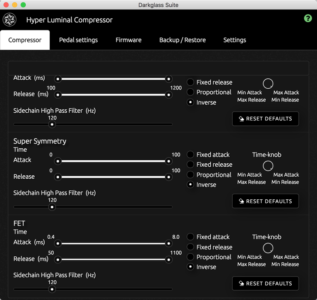
Task: Select Inverse radio in Super Symmetry
Action: (x=190, y=184)
